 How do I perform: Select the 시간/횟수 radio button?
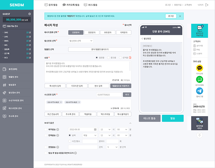70,141
